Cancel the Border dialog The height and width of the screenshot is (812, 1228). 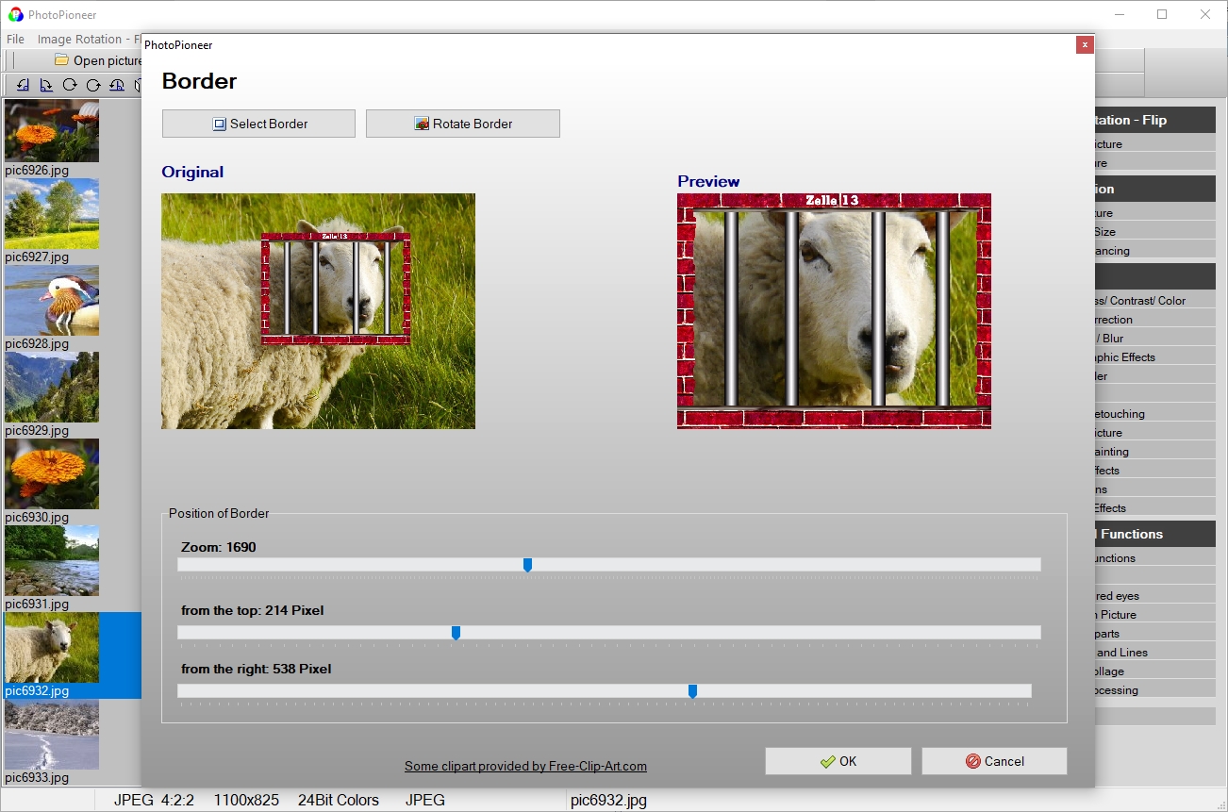pos(993,761)
